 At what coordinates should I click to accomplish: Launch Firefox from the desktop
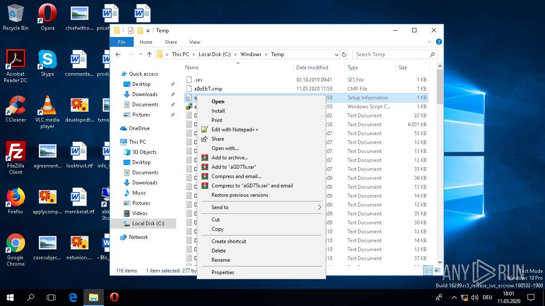pos(16,201)
